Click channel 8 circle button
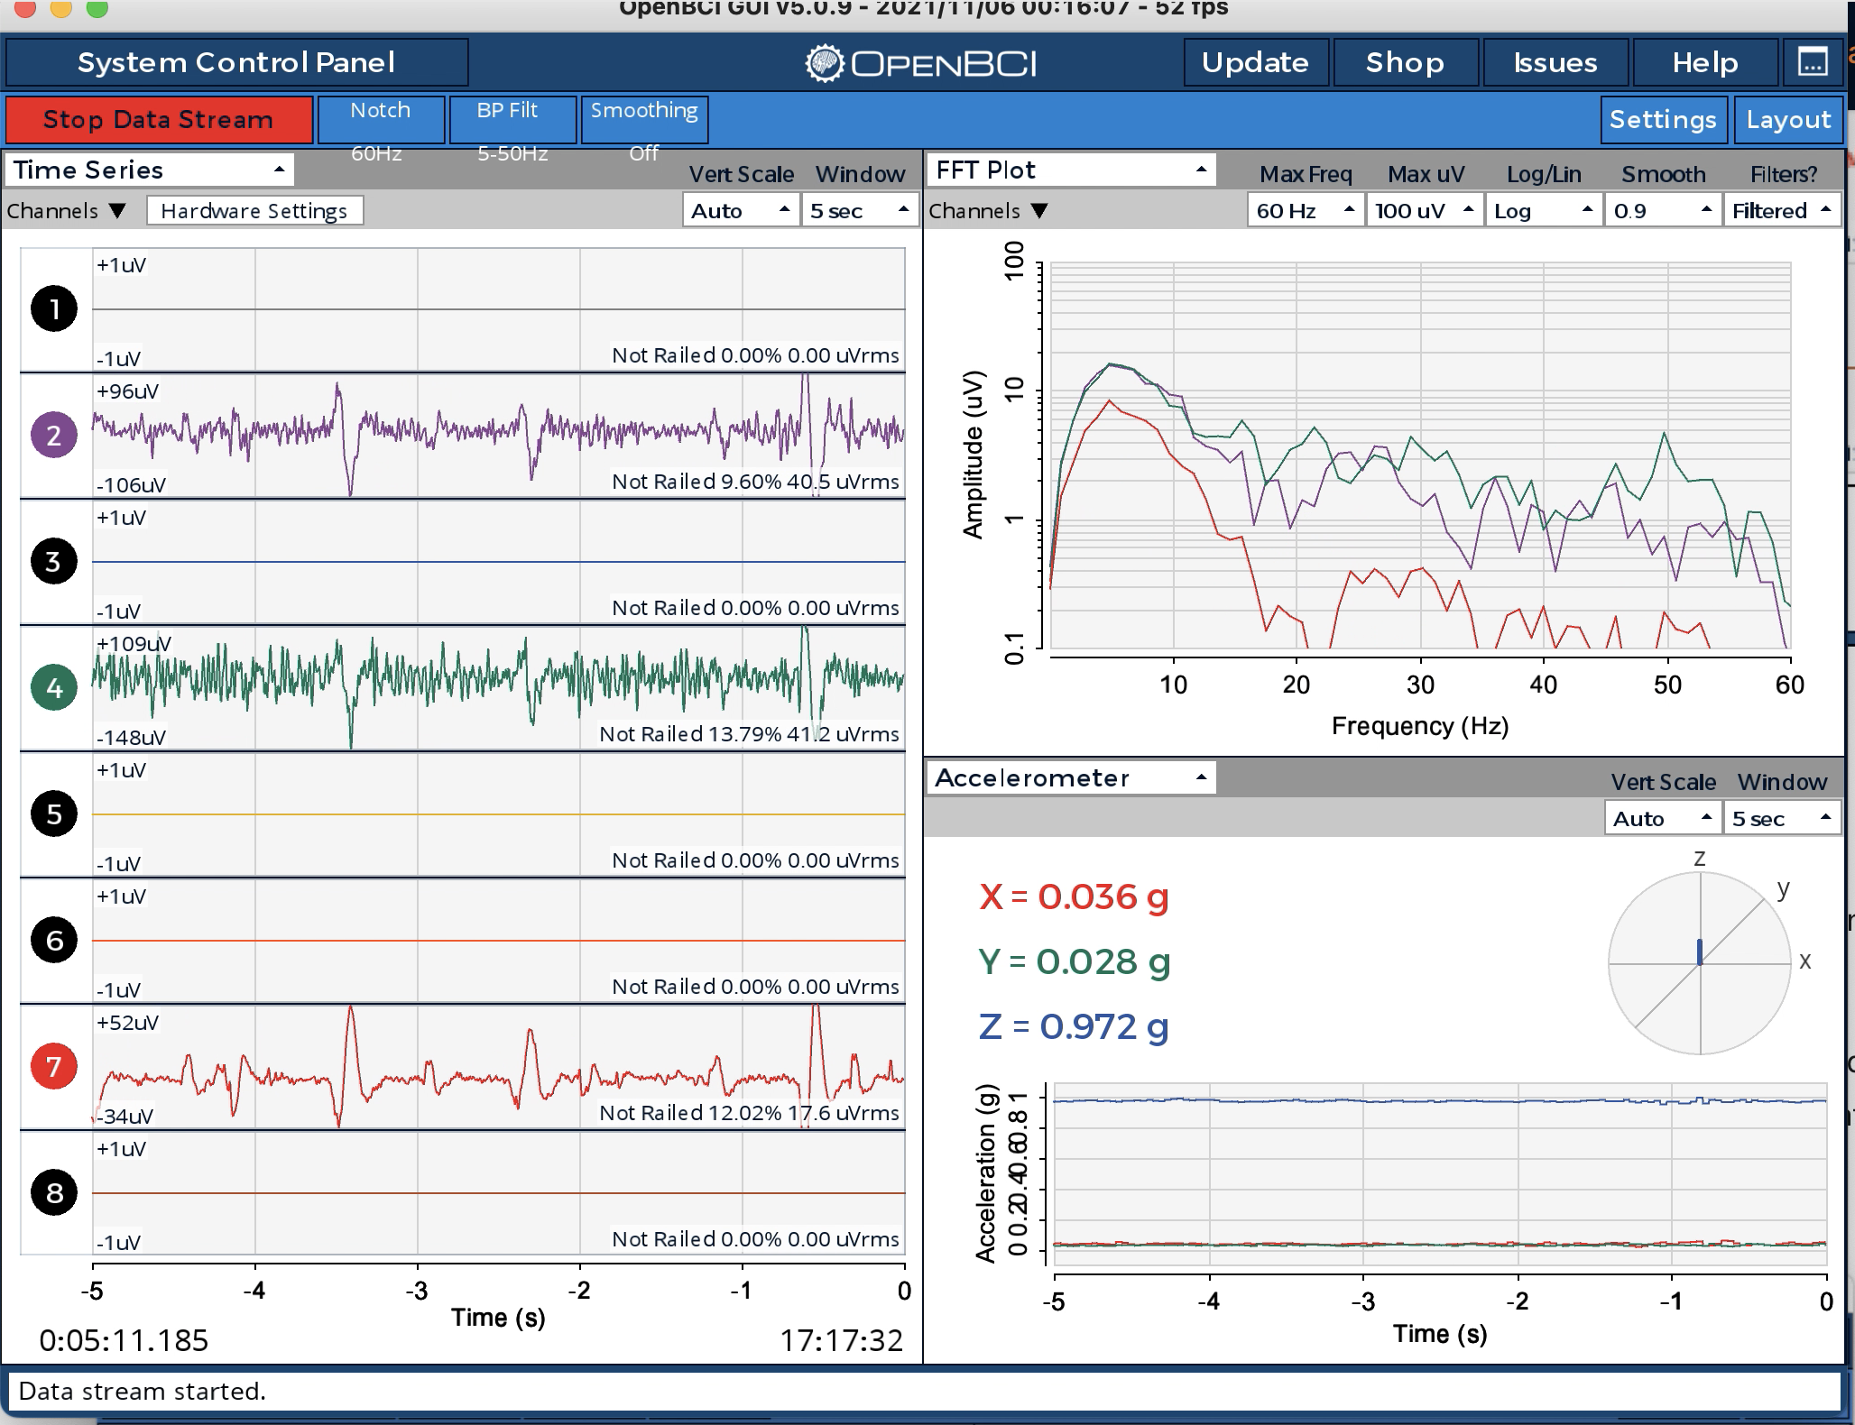This screenshot has width=1855, height=1425. point(54,1192)
